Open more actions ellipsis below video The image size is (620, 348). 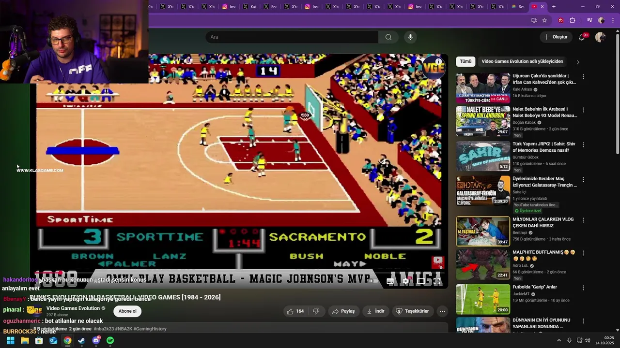click(x=442, y=311)
